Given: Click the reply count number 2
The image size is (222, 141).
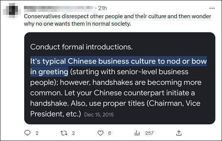Looking at the screenshot, I should (37, 133).
